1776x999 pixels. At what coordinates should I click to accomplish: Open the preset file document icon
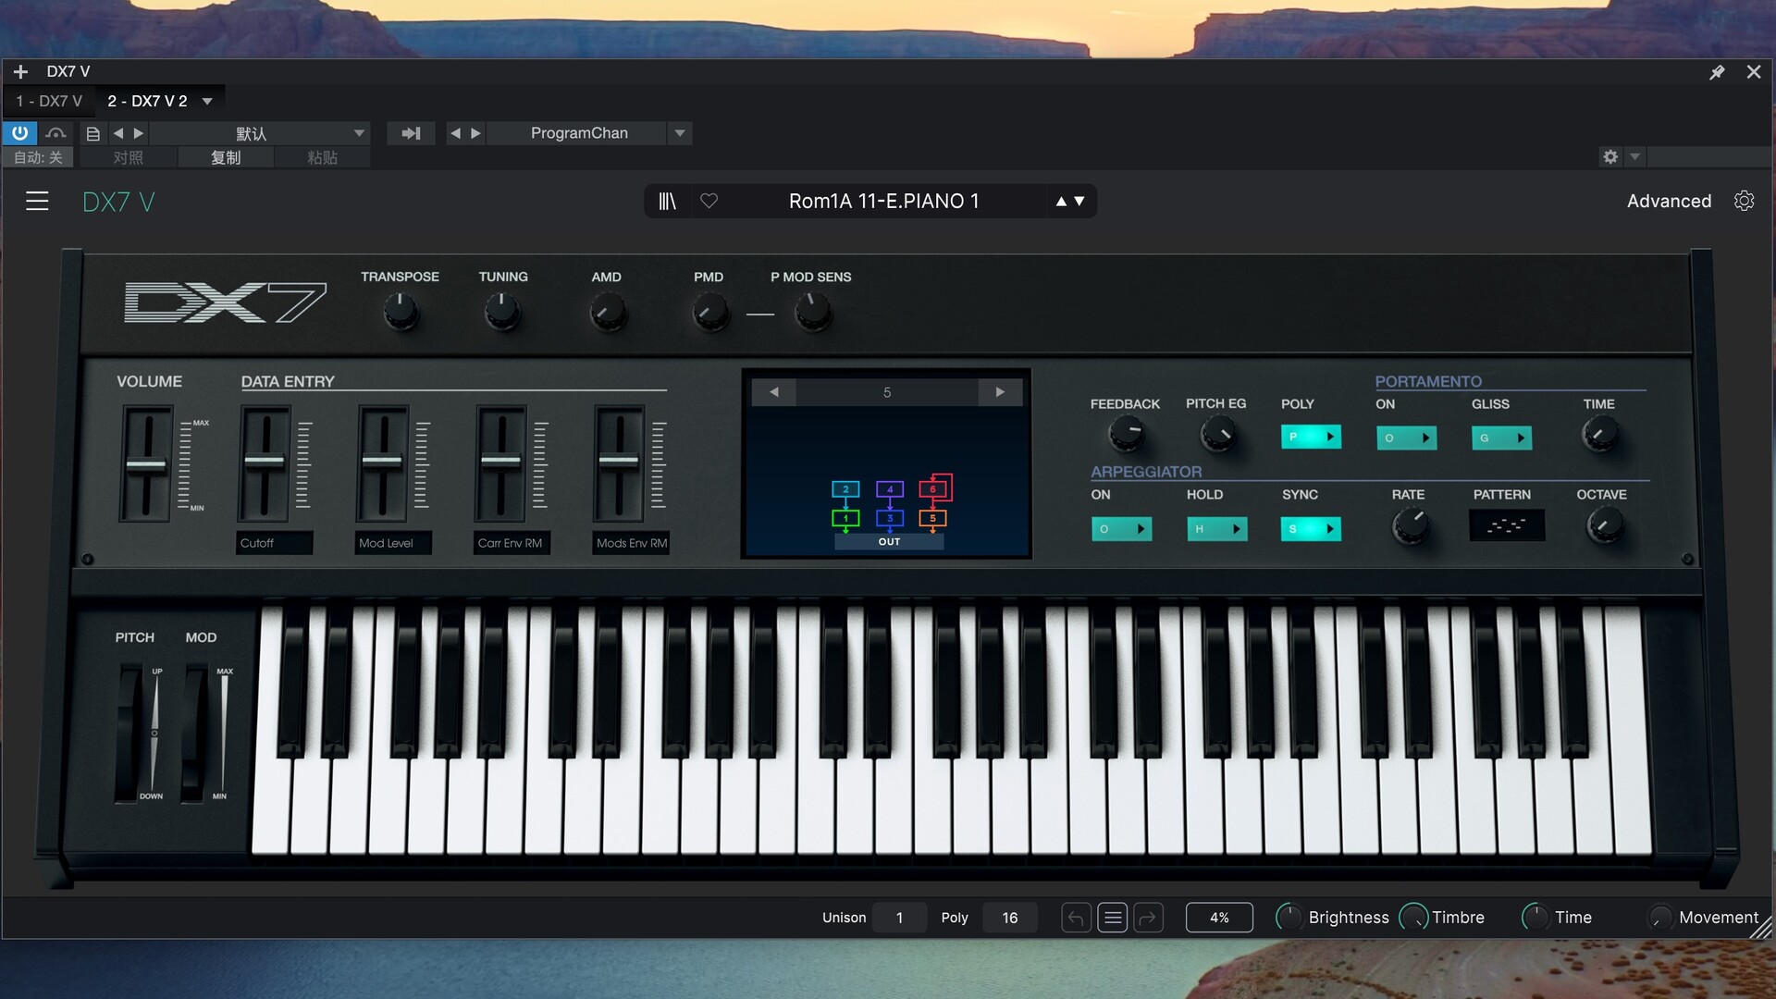click(92, 133)
